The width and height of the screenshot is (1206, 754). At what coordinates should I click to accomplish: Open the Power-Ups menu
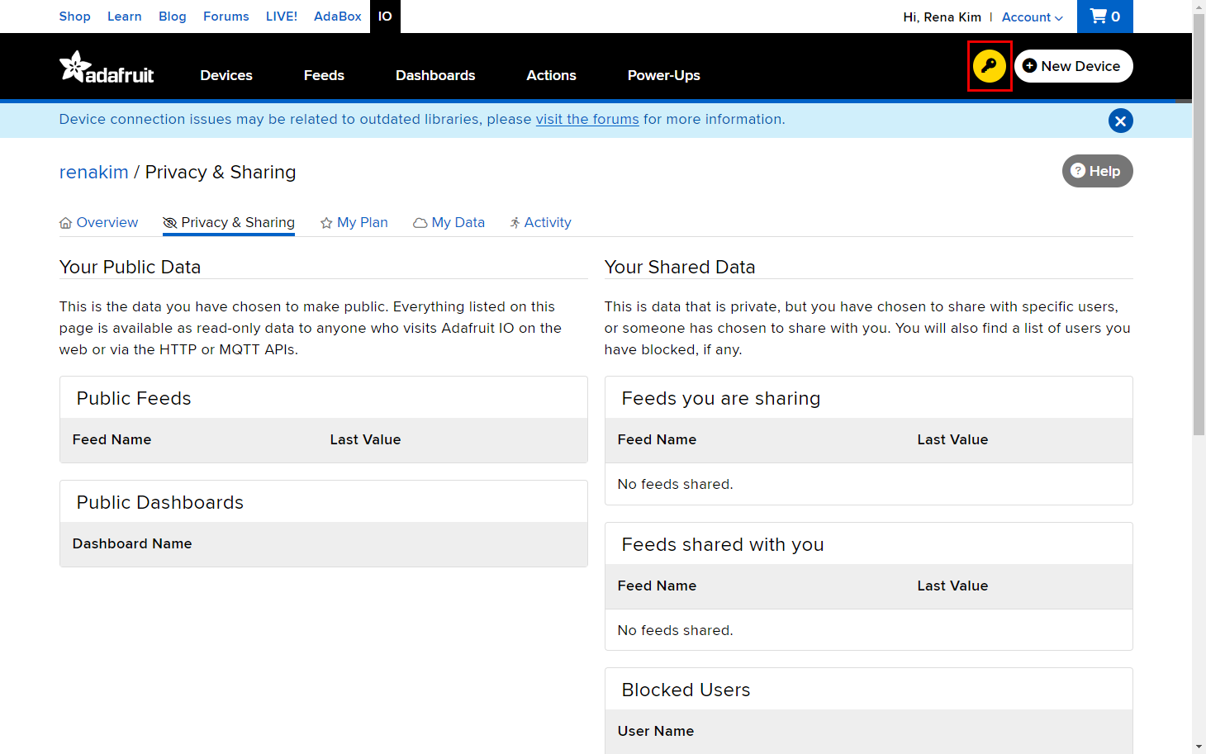tap(663, 75)
